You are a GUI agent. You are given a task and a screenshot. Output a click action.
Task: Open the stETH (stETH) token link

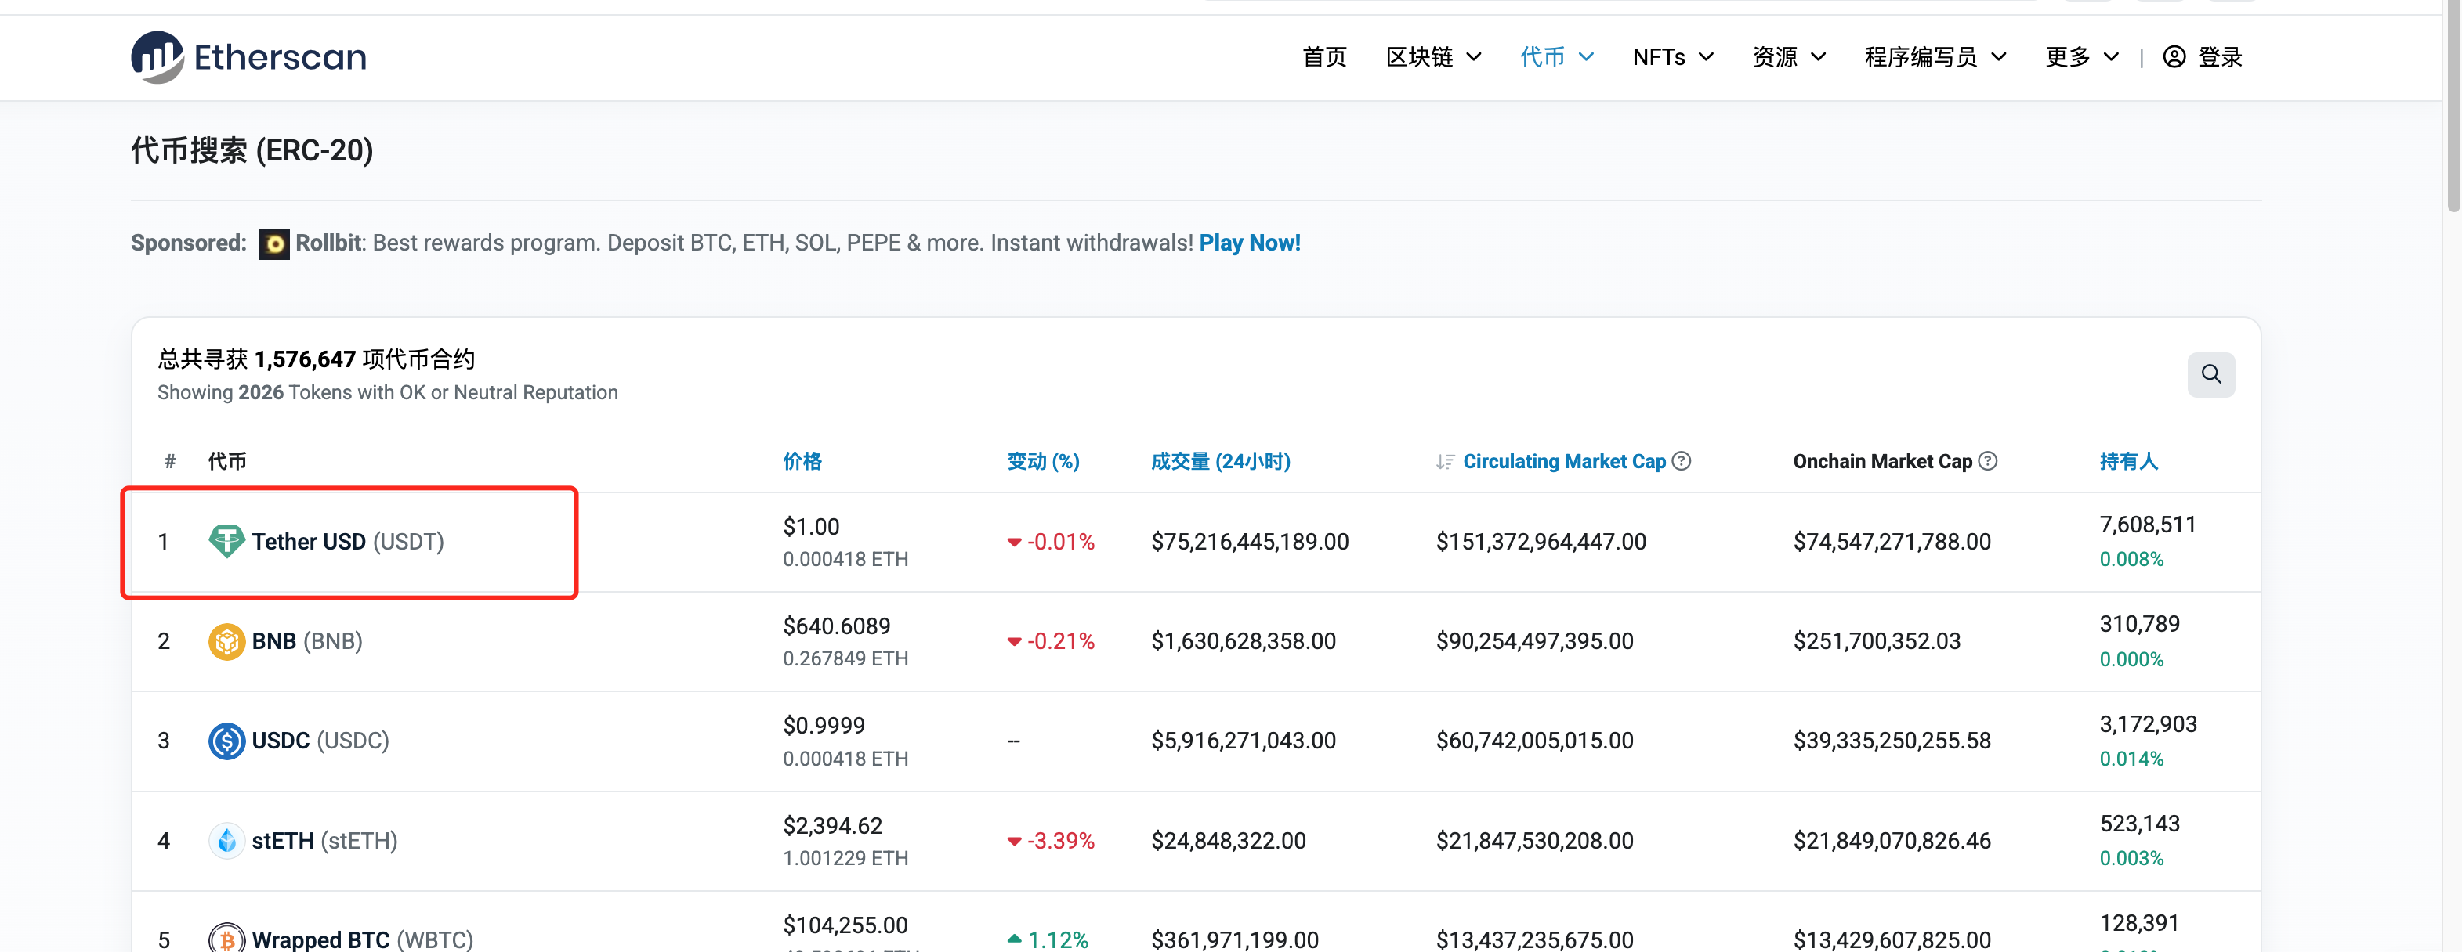pos(324,840)
